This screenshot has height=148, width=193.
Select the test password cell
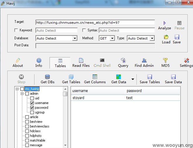point(129,98)
